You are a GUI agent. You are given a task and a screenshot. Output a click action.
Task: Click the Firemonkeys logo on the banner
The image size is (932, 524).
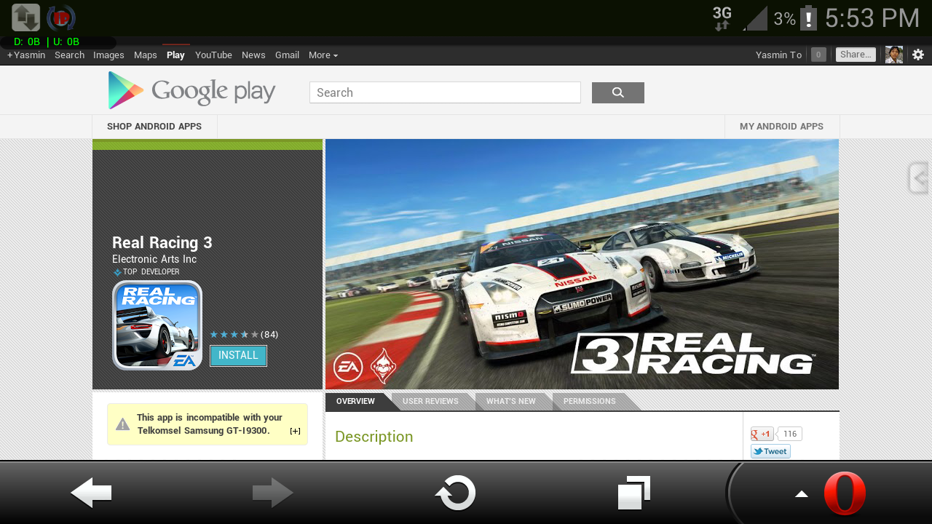coord(384,366)
